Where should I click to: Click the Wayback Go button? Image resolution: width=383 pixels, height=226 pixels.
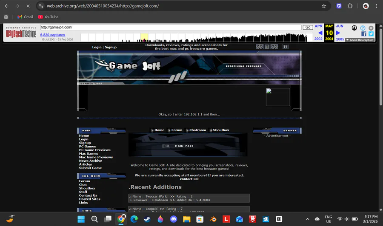coord(308,27)
